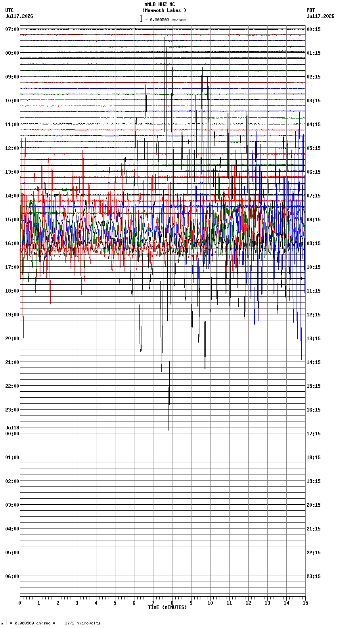Screen dimensions: 337x628
Task: Click the minute 8 tick label on the axis
Action: coord(172,603)
